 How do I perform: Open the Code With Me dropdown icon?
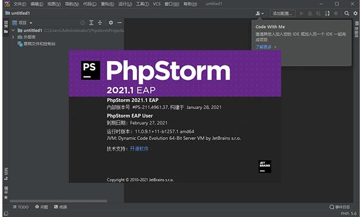point(260,13)
